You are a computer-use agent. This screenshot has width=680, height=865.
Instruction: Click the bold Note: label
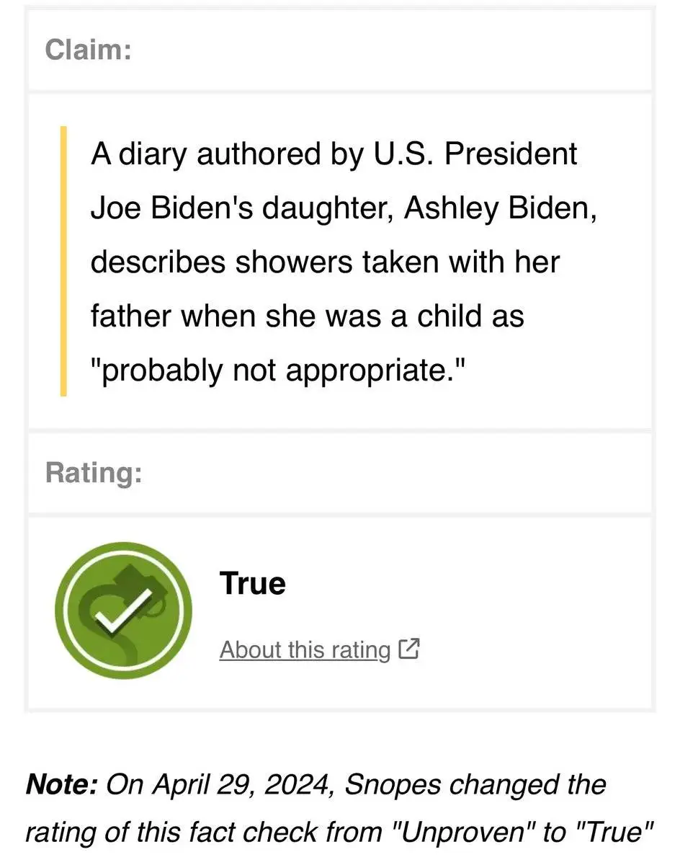61,784
